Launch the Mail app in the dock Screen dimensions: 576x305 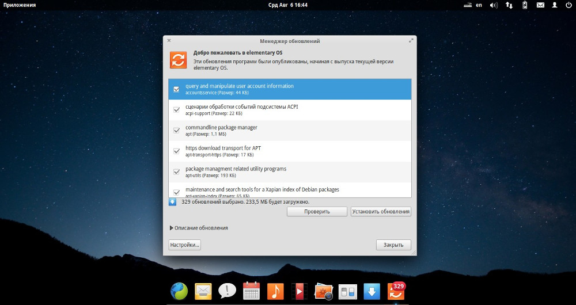(203, 292)
